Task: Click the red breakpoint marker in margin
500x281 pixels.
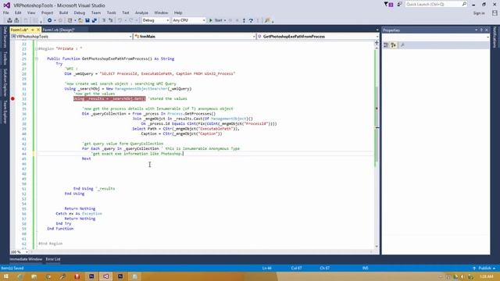Action: point(12,99)
